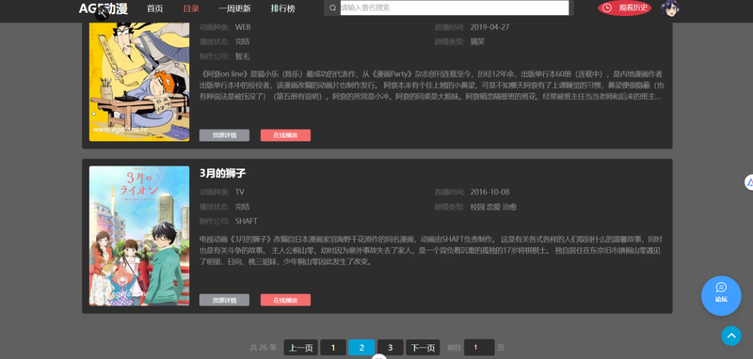Click the jump-to-page number field

(479, 348)
